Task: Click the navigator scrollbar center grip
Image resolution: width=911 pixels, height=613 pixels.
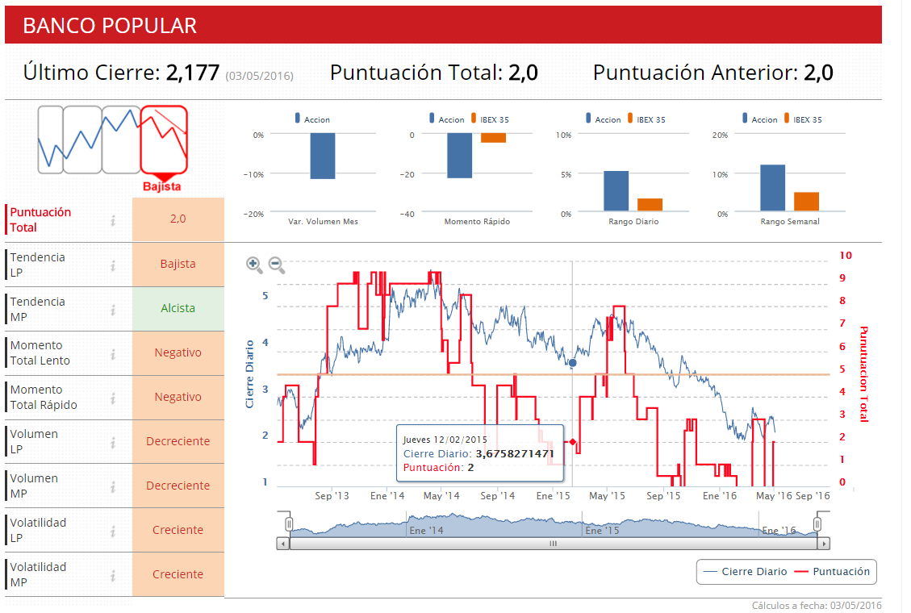Action: [x=553, y=544]
